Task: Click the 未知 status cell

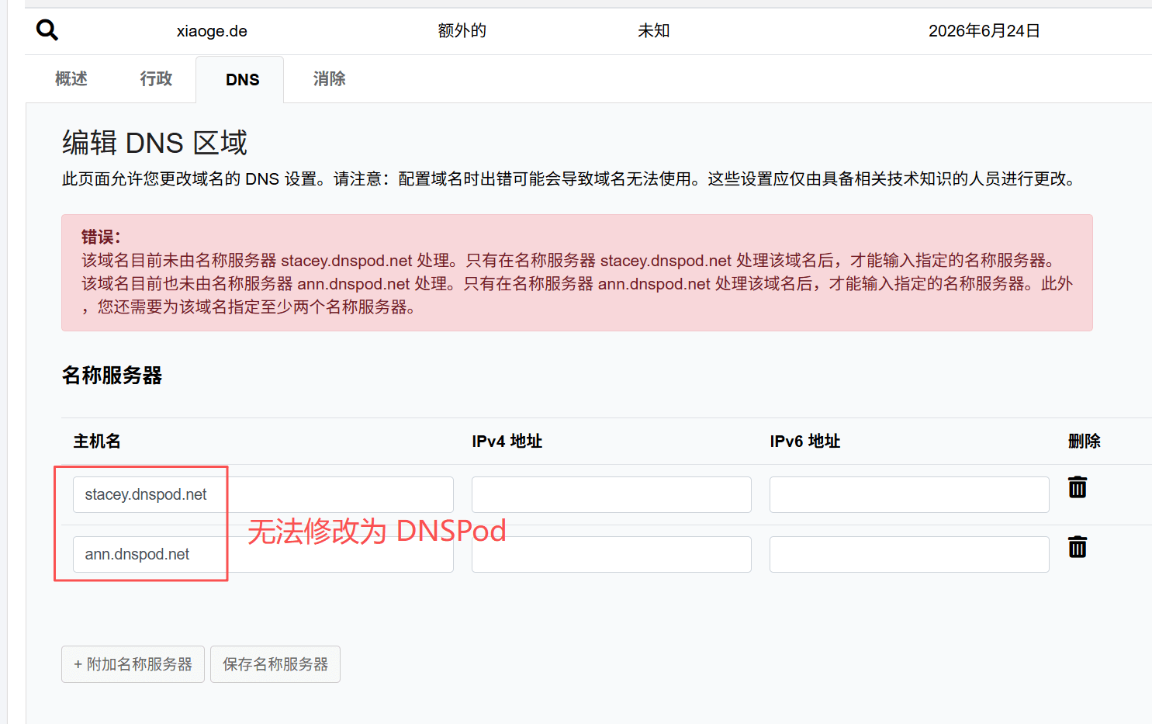Action: click(653, 31)
